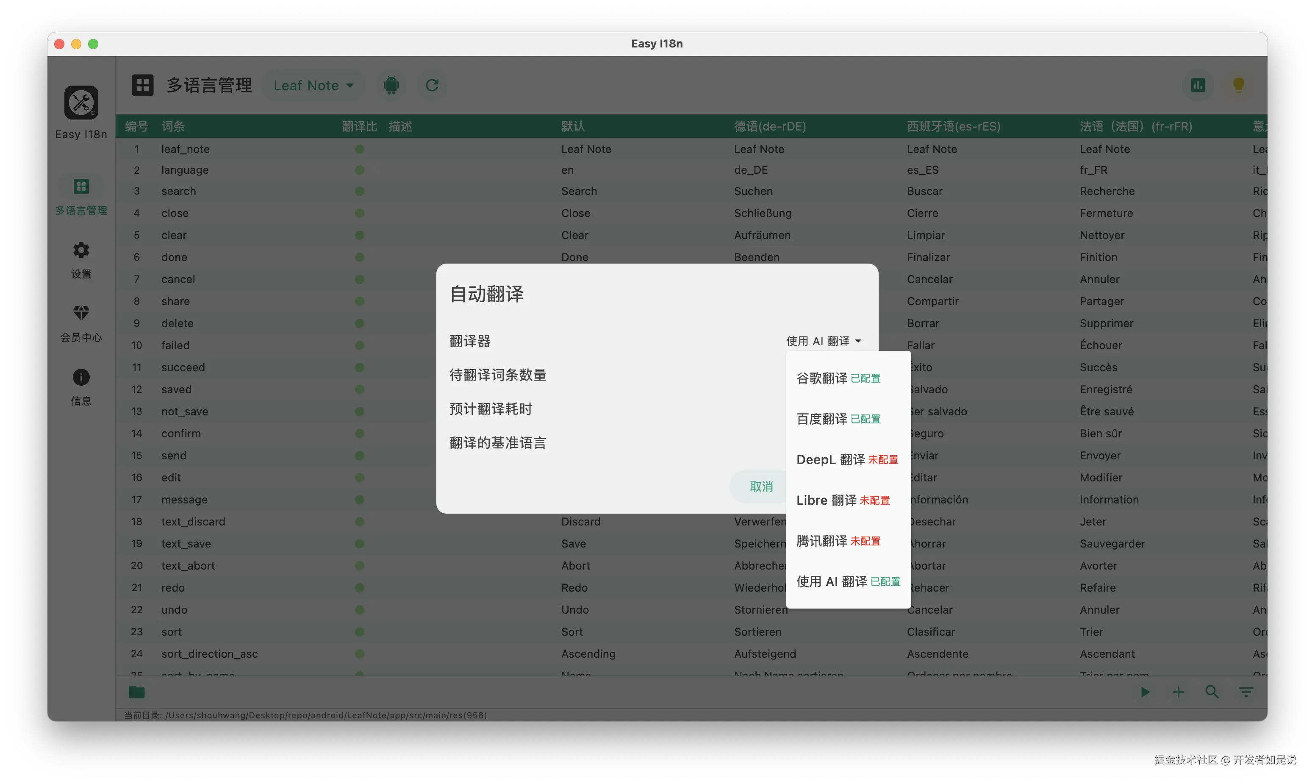1315x784 pixels.
Task: Expand the Leaf Note module dropdown
Action: click(313, 85)
